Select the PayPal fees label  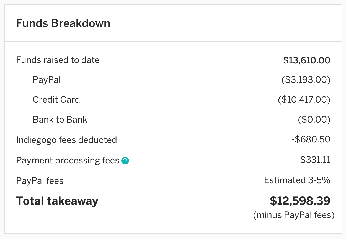click(x=40, y=181)
